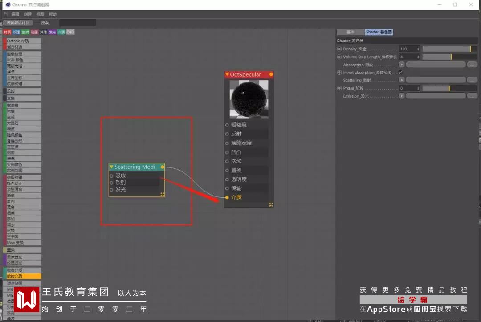Click the 散射 input port on Scattering Medium
This screenshot has height=322, width=481.
pyautogui.click(x=111, y=183)
